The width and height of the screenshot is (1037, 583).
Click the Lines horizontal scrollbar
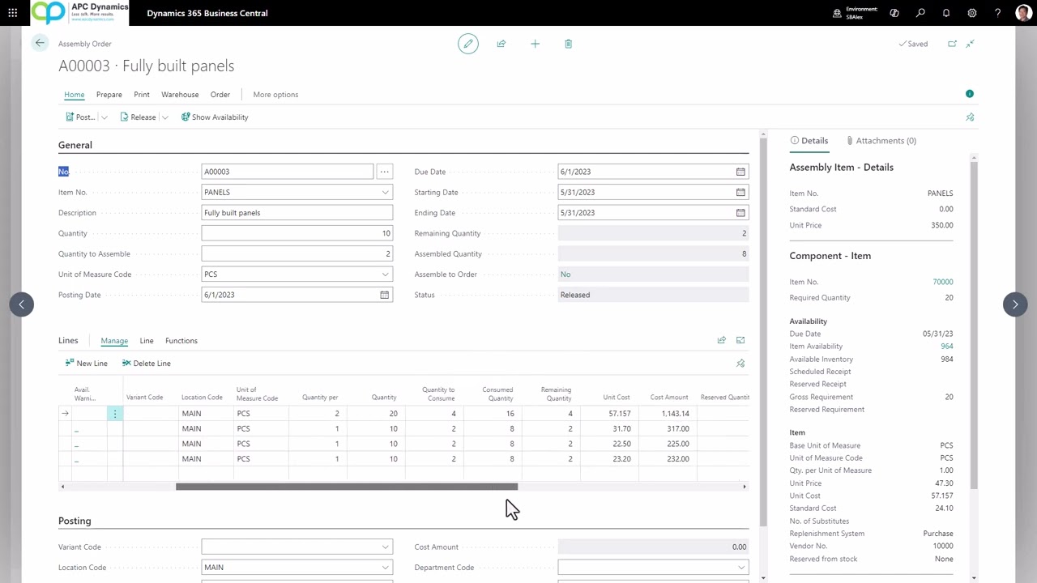click(x=347, y=487)
